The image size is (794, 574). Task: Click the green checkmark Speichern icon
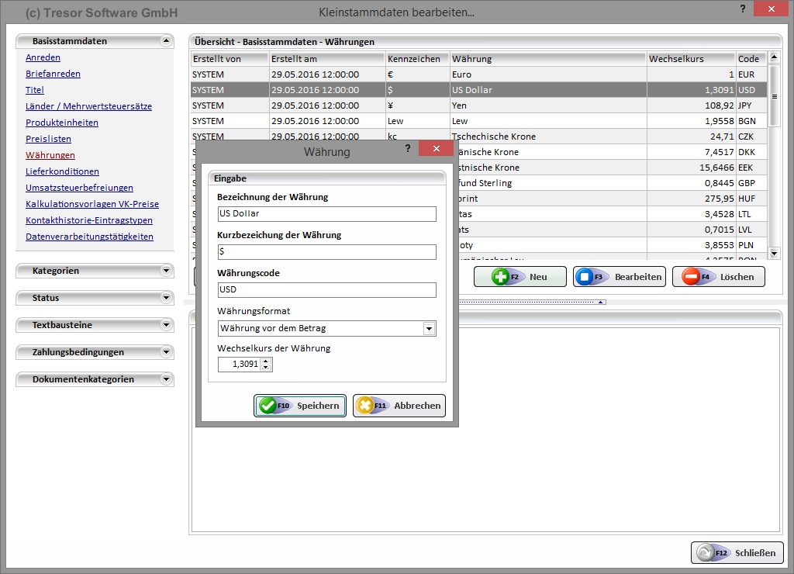[268, 406]
